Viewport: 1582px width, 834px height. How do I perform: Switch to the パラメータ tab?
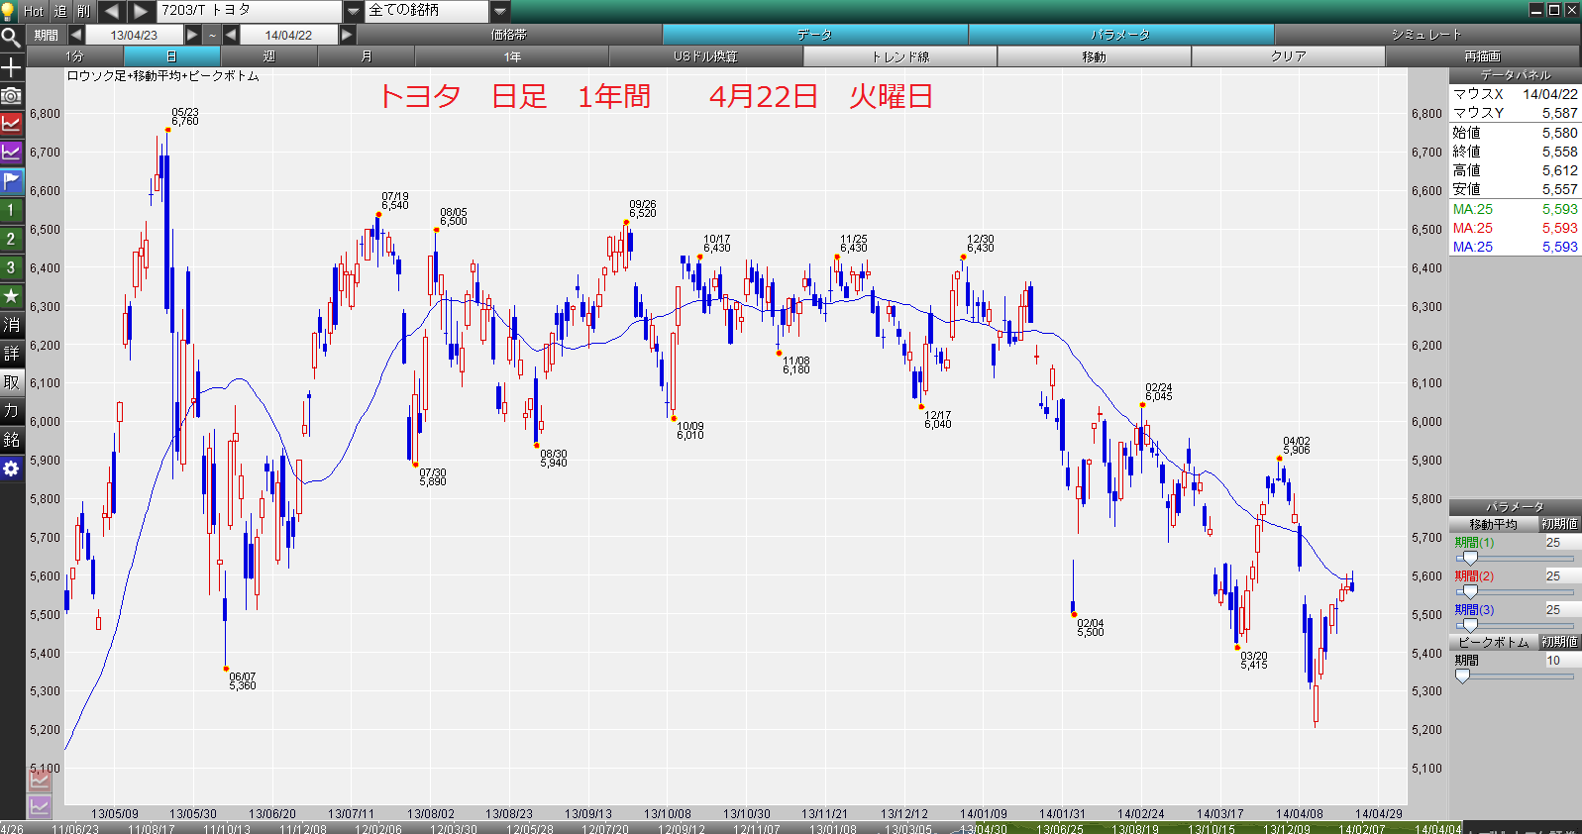[x=1121, y=35]
